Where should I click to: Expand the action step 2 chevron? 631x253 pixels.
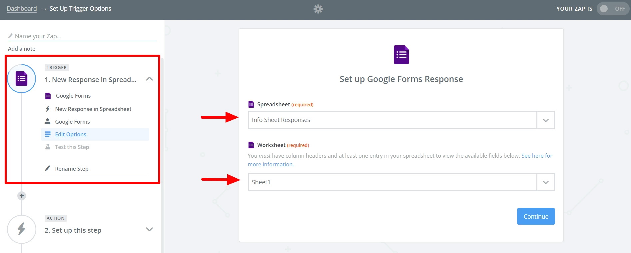point(149,229)
